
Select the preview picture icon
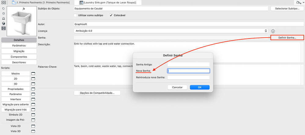(x=3, y=28)
